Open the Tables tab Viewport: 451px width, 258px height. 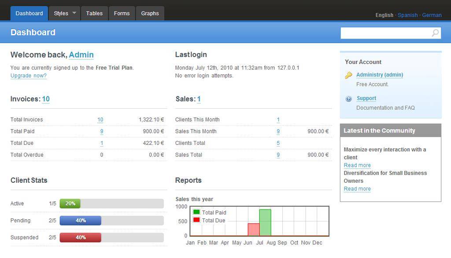click(x=94, y=13)
